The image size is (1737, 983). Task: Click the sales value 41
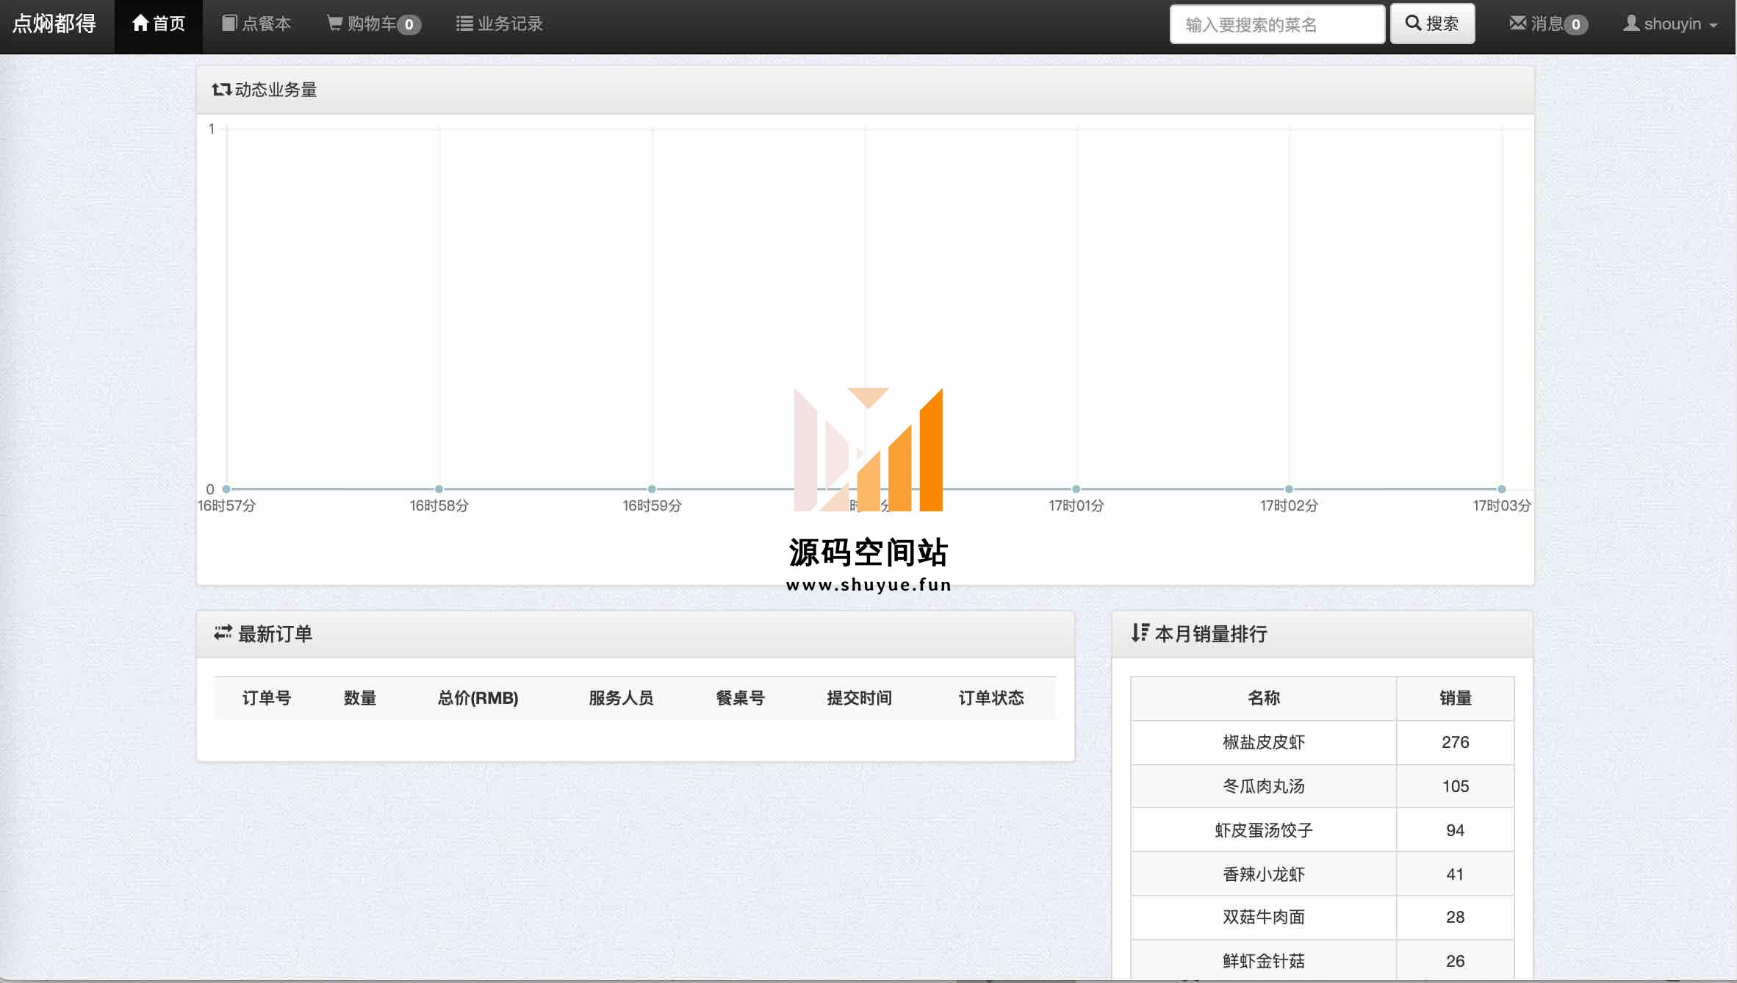pyautogui.click(x=1456, y=874)
